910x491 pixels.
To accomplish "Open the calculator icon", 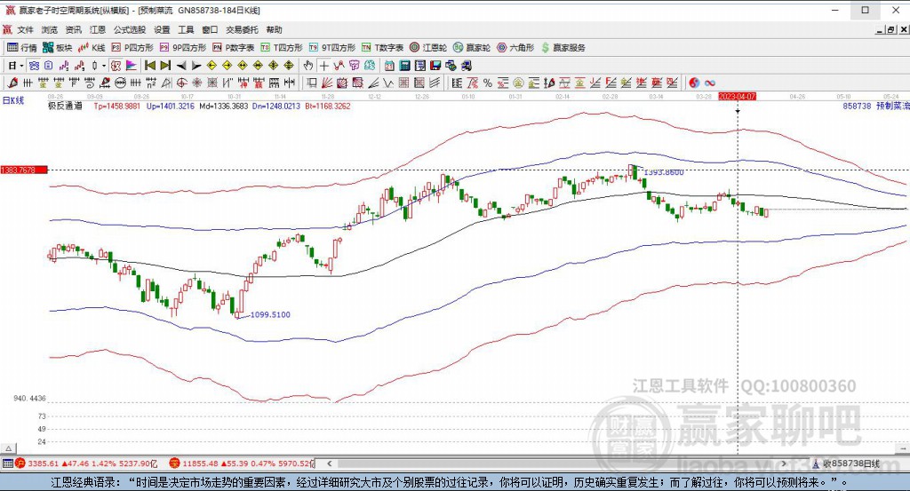I will click(405, 66).
